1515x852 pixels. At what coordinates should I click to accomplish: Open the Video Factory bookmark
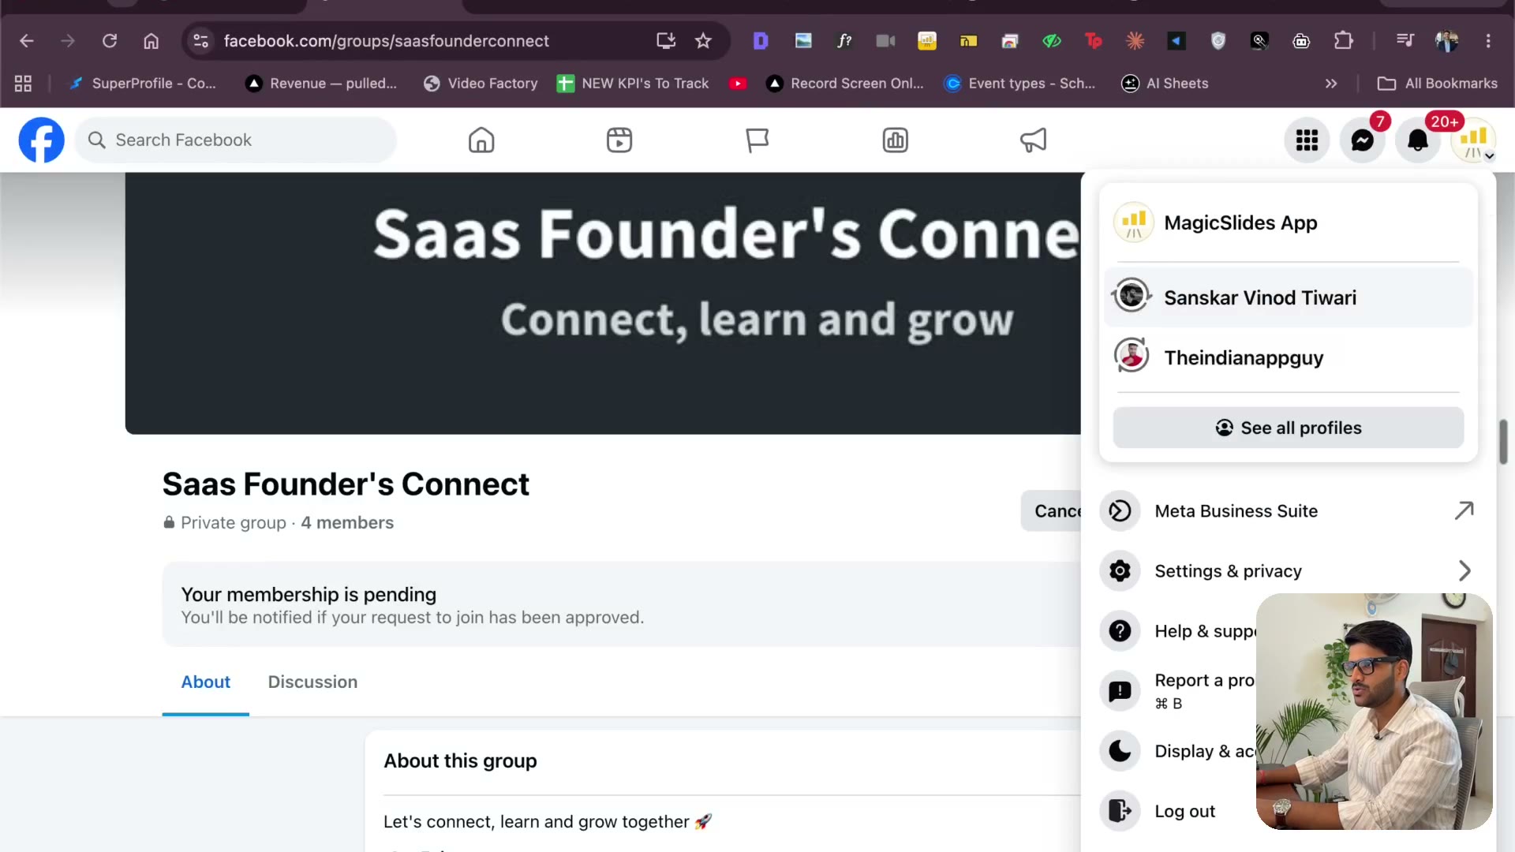(481, 84)
